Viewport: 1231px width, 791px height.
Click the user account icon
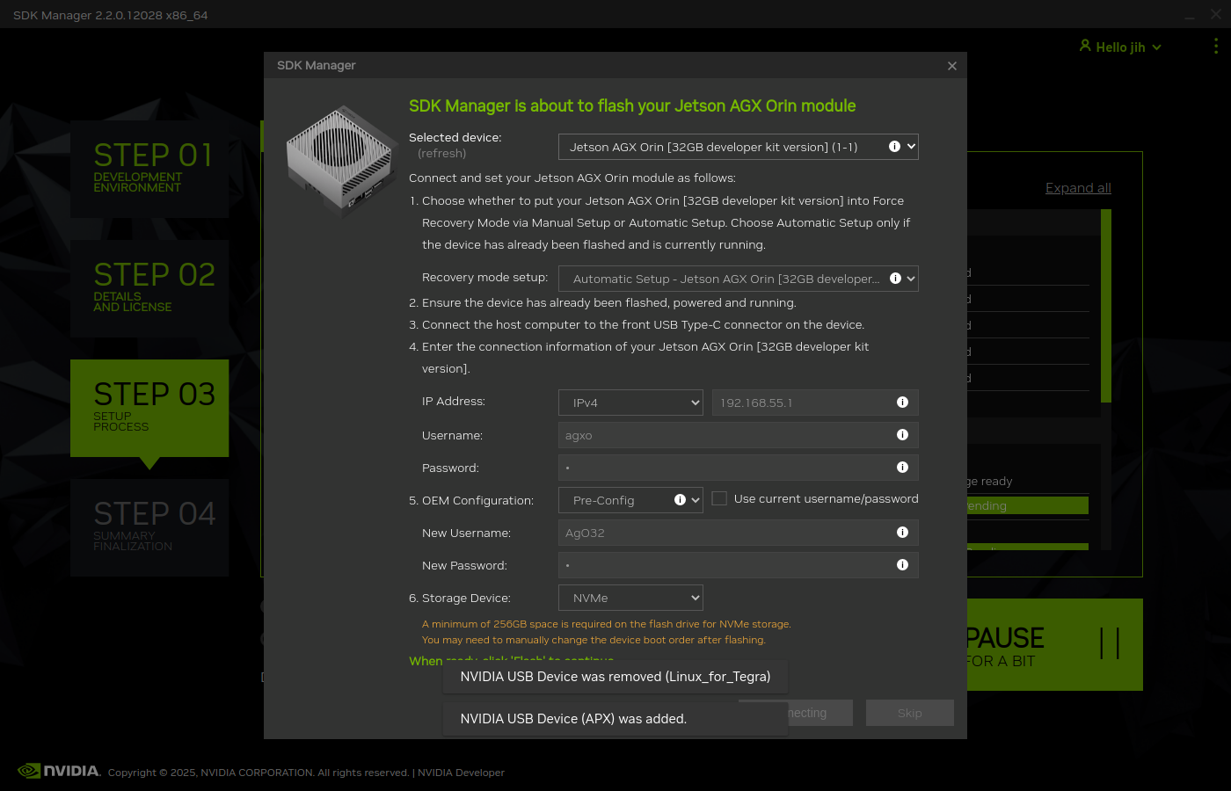tap(1085, 46)
